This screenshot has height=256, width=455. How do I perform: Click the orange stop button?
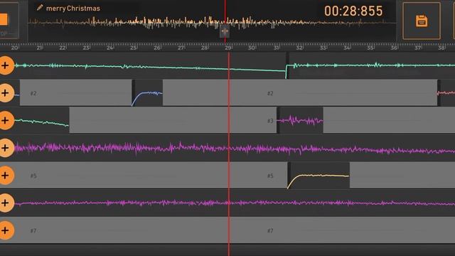pyautogui.click(x=4, y=19)
